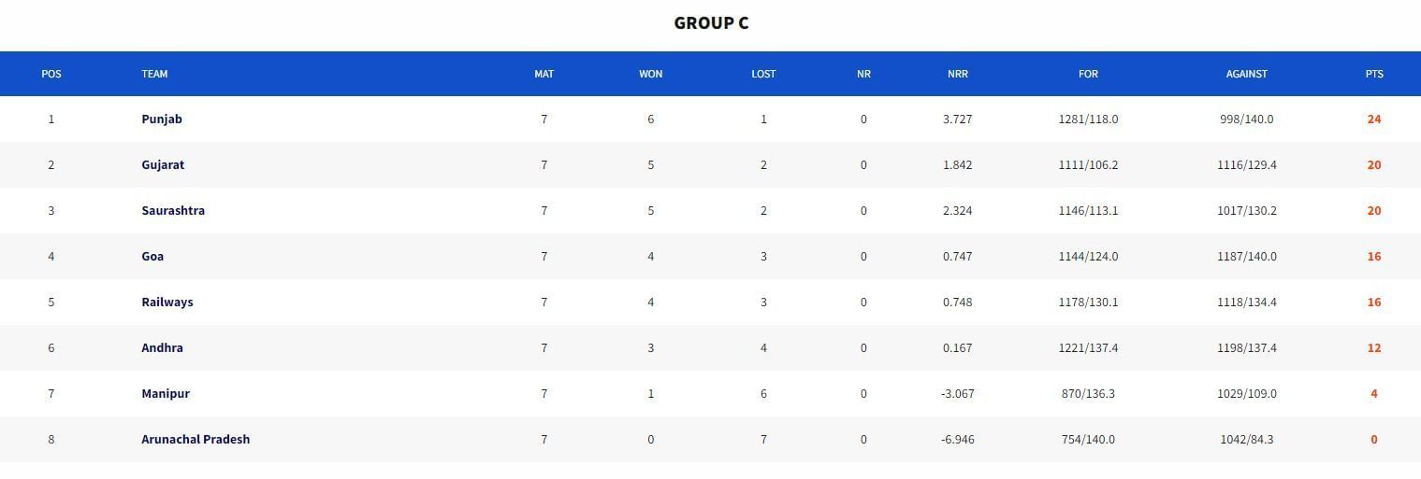Click the Punjab team name

pos(162,120)
